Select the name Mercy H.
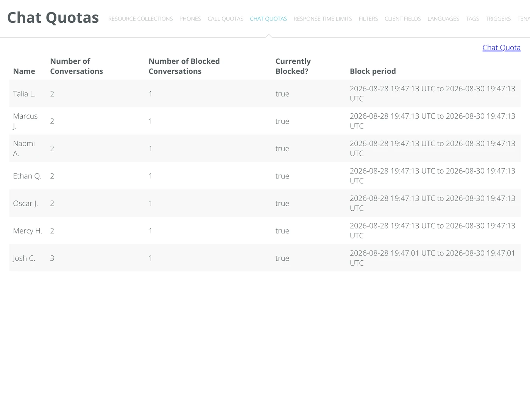530x418 pixels. pos(28,231)
